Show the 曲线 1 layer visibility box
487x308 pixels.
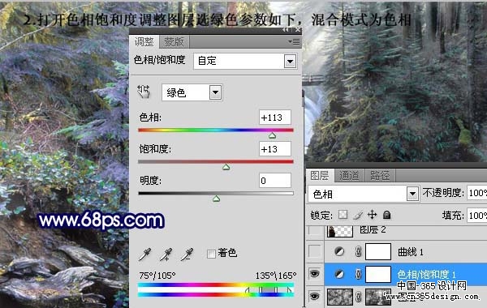pos(315,251)
